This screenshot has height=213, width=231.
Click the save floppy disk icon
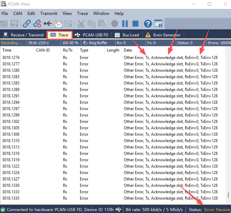[14, 24]
